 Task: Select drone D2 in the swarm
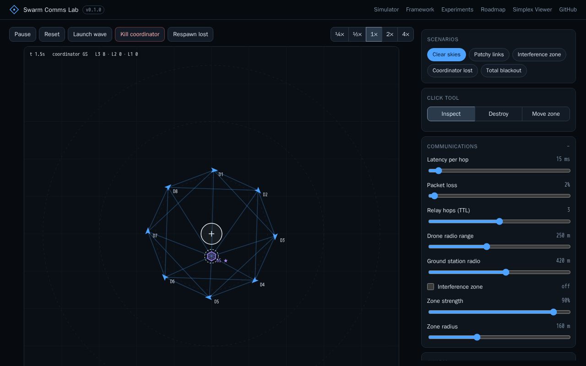258,190
